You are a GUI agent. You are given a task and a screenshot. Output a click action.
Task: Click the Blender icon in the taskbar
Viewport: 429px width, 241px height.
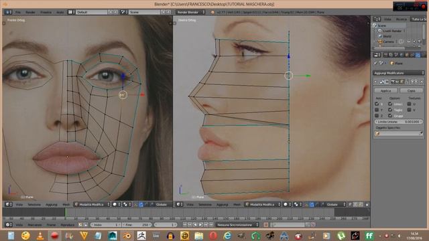coord(127,236)
